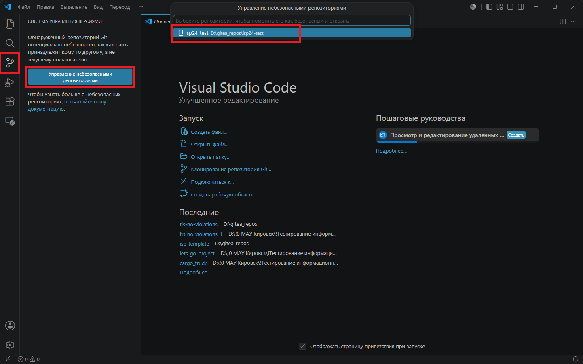Open recent folder cargo_truck
This screenshot has height=364, width=583.
[193, 263]
